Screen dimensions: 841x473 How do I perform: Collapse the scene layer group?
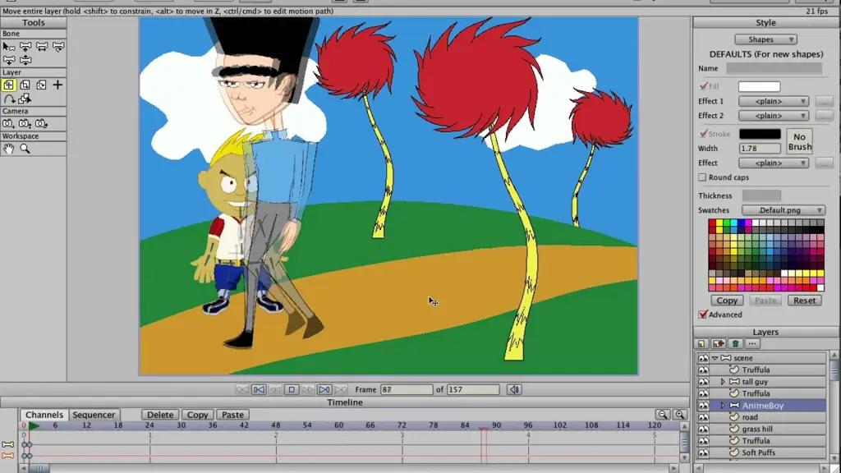(x=715, y=358)
